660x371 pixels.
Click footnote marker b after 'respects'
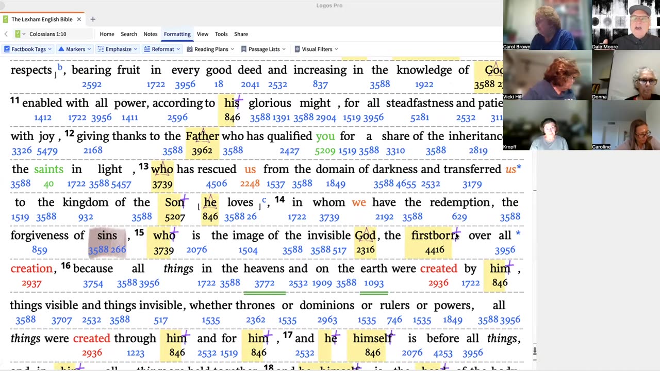tap(60, 68)
